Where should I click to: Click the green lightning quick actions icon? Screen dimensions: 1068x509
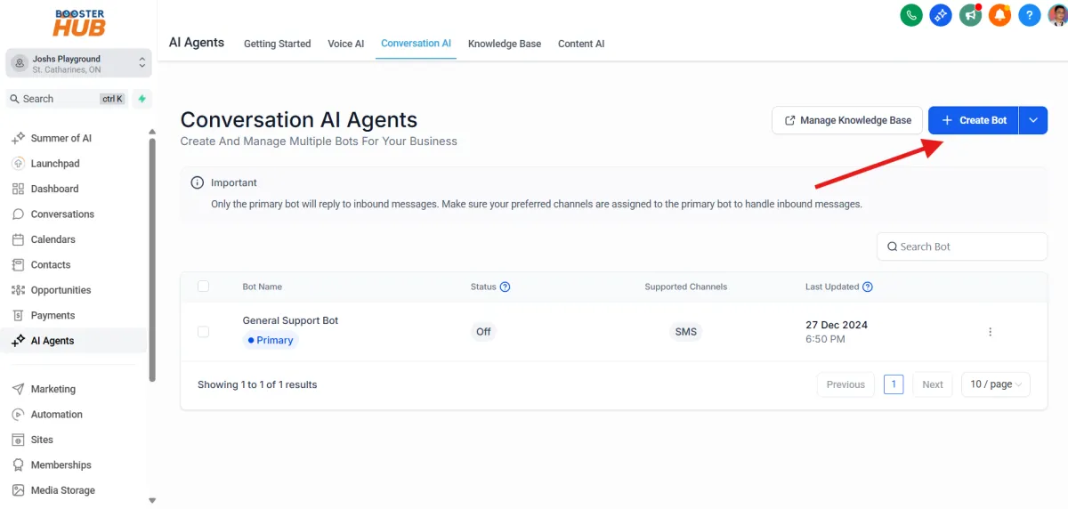pos(142,99)
